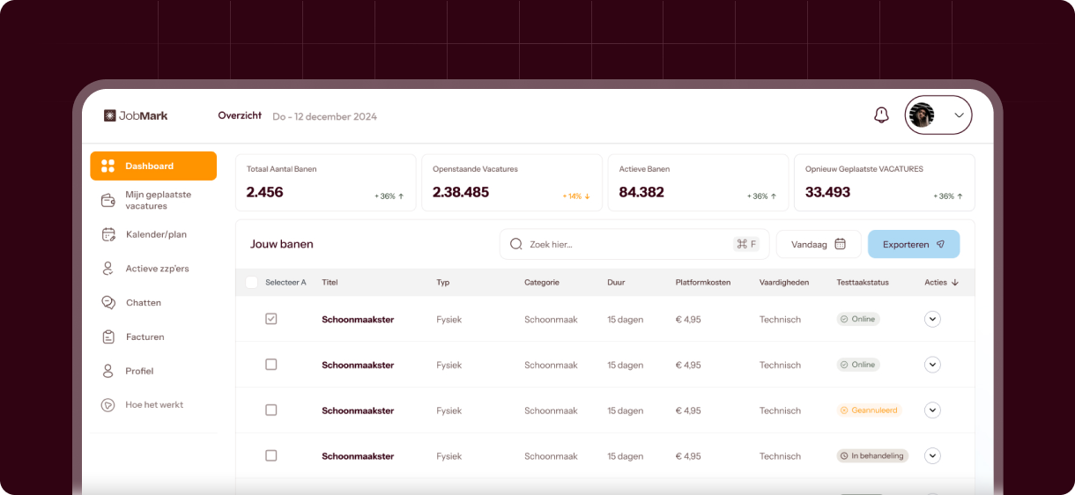
Task: Click the JobMark logo icon
Action: [x=110, y=115]
